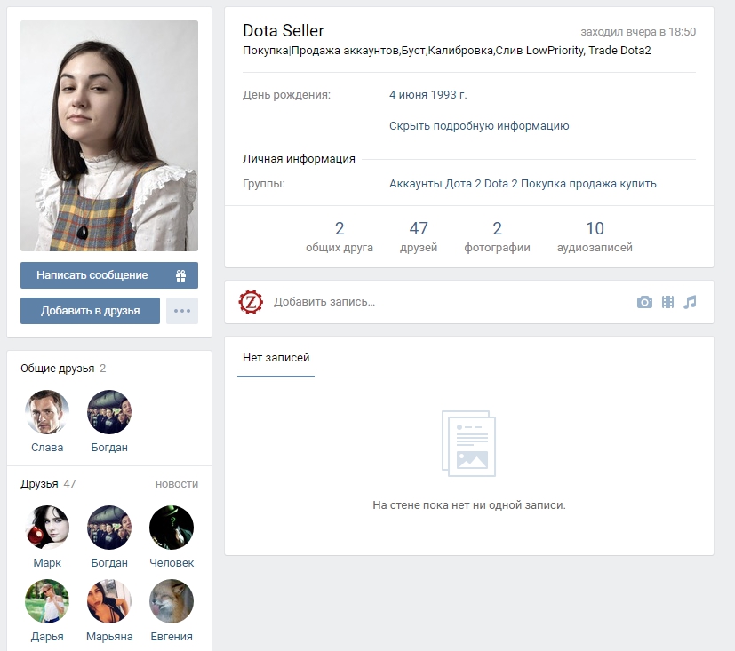Click the name Человек in friends list

tap(172, 562)
